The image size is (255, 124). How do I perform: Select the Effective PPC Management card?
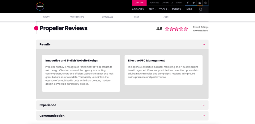(164, 70)
